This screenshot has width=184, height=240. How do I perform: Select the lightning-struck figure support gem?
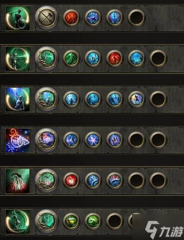click(136, 99)
